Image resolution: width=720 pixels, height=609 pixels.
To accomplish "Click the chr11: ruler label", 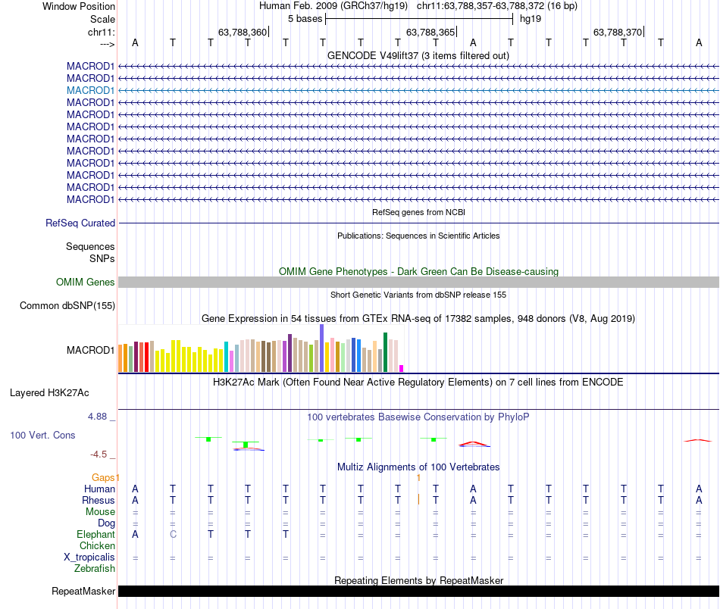I will [x=101, y=32].
